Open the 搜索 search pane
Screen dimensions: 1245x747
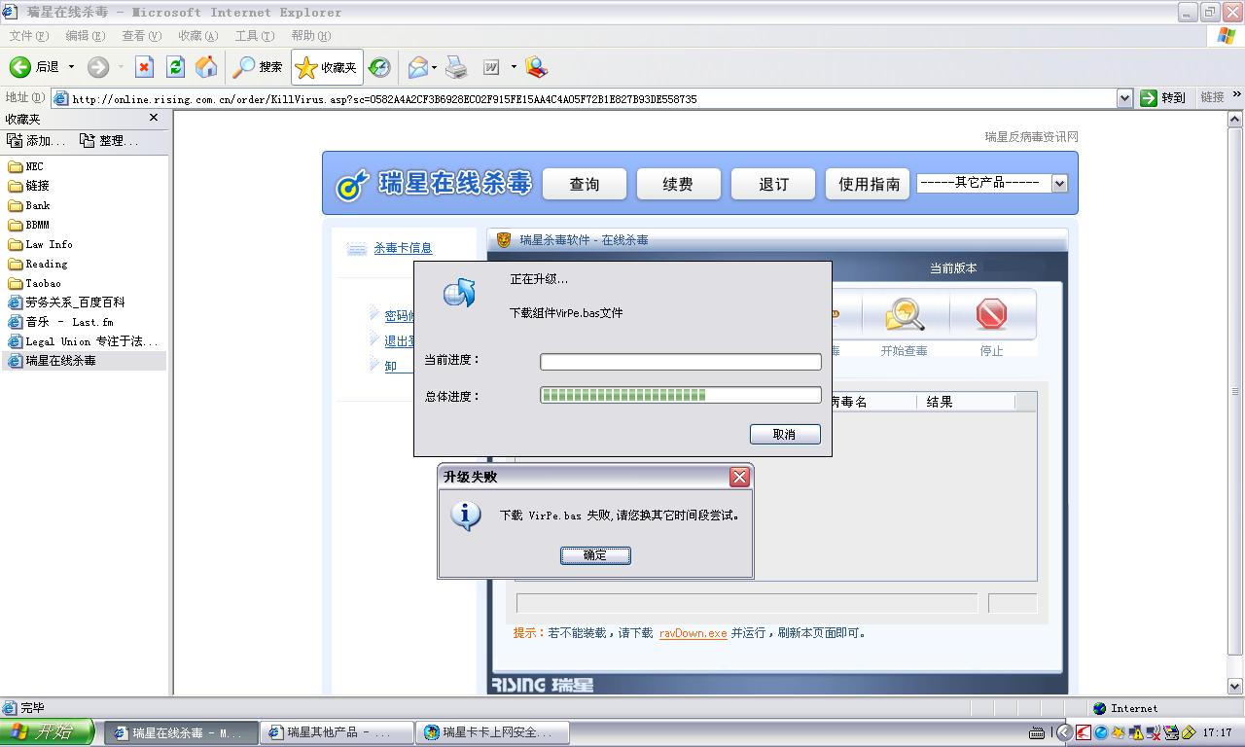coord(258,67)
